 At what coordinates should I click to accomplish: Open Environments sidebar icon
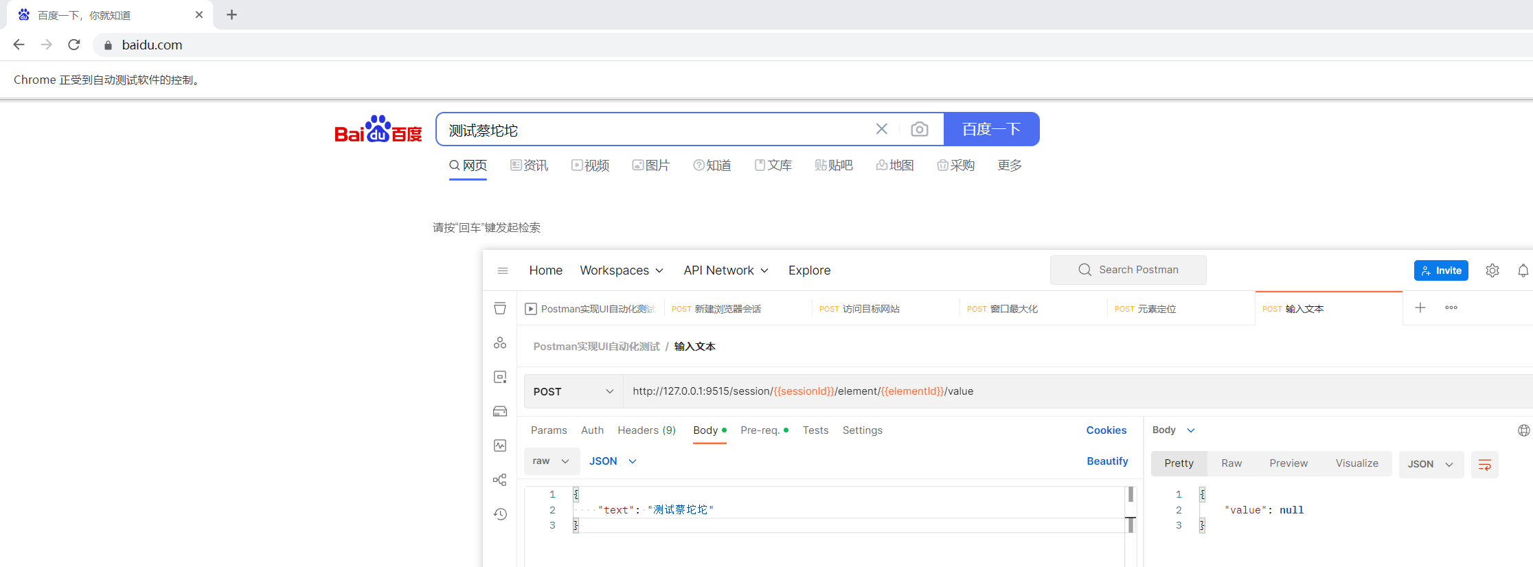[x=500, y=377]
